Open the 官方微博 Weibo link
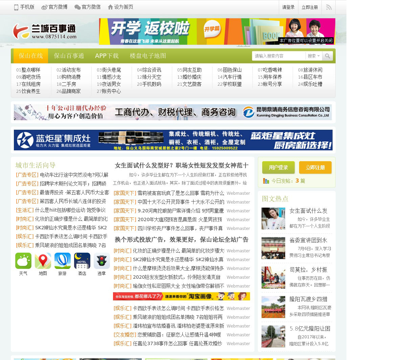 [x=54, y=7]
